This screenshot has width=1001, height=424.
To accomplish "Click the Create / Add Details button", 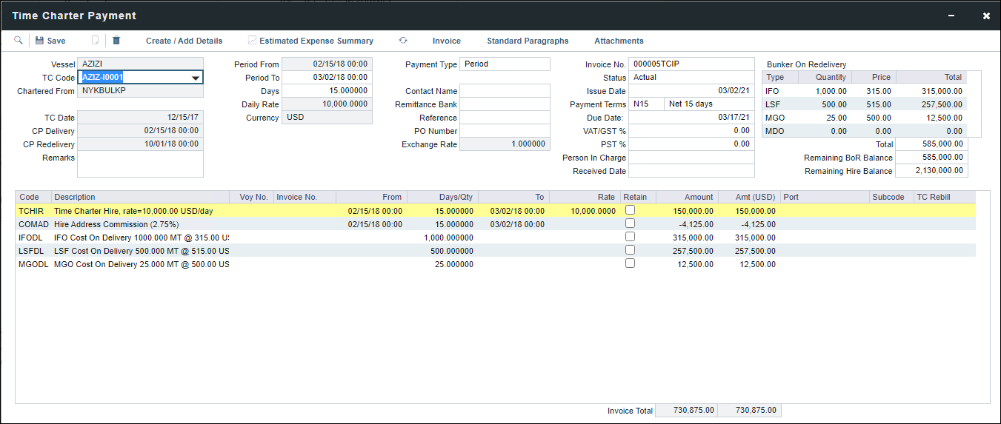I will (184, 41).
